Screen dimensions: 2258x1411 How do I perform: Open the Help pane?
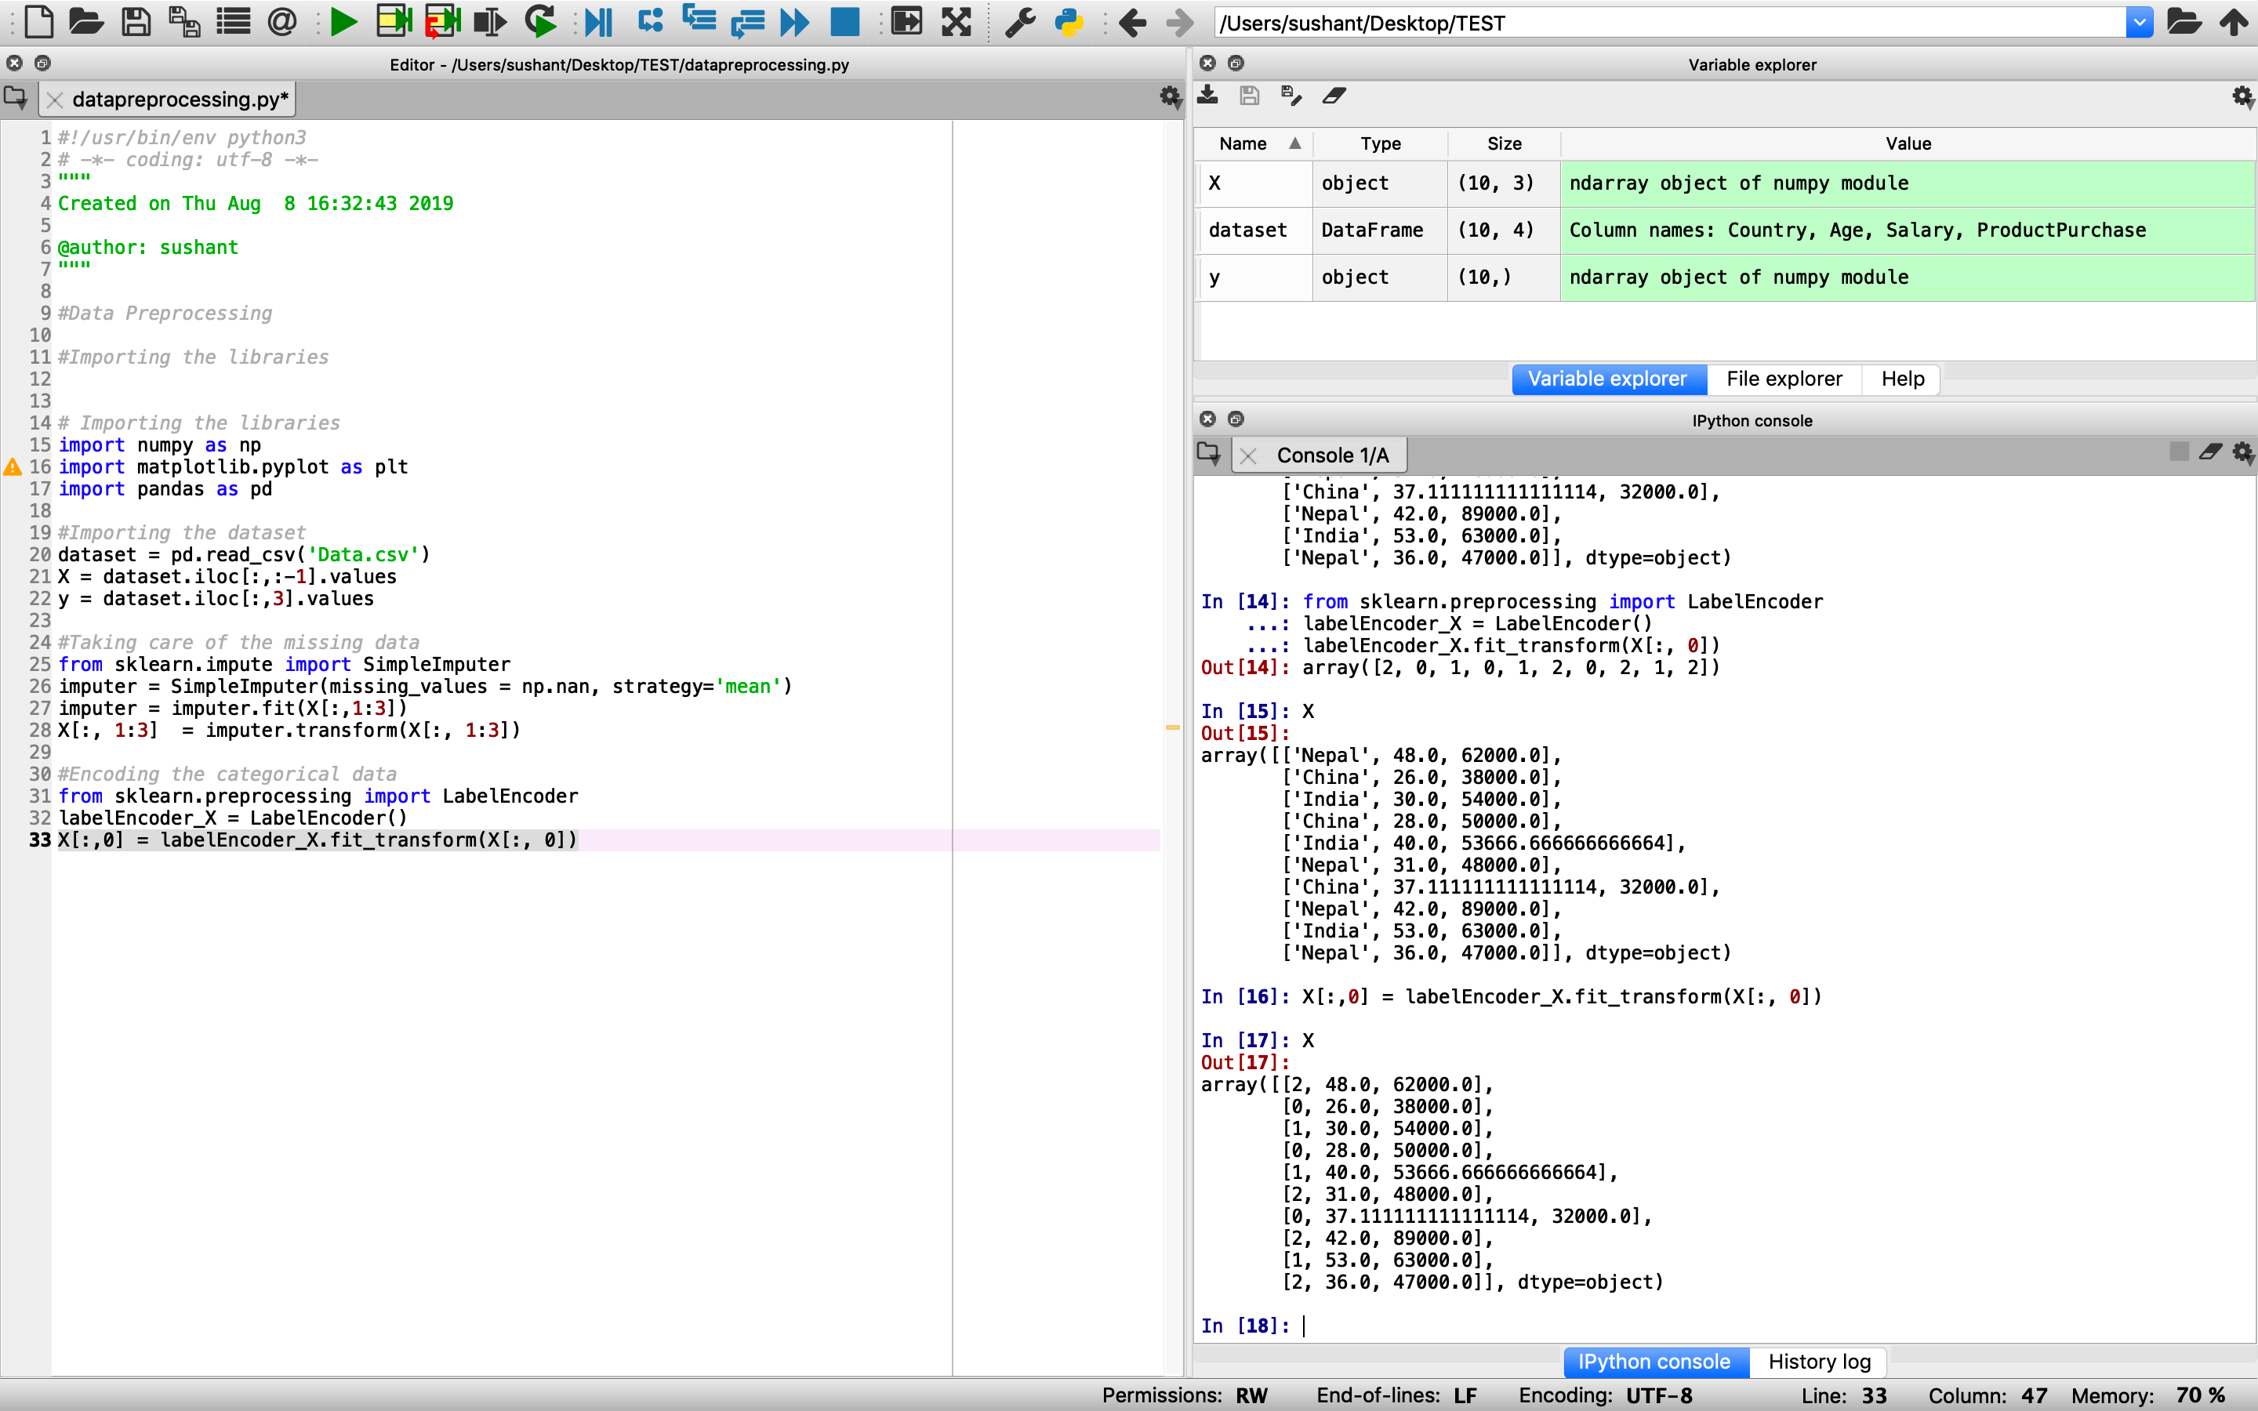1901,379
